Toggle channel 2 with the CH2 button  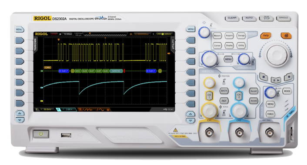pyautogui.click(x=239, y=96)
